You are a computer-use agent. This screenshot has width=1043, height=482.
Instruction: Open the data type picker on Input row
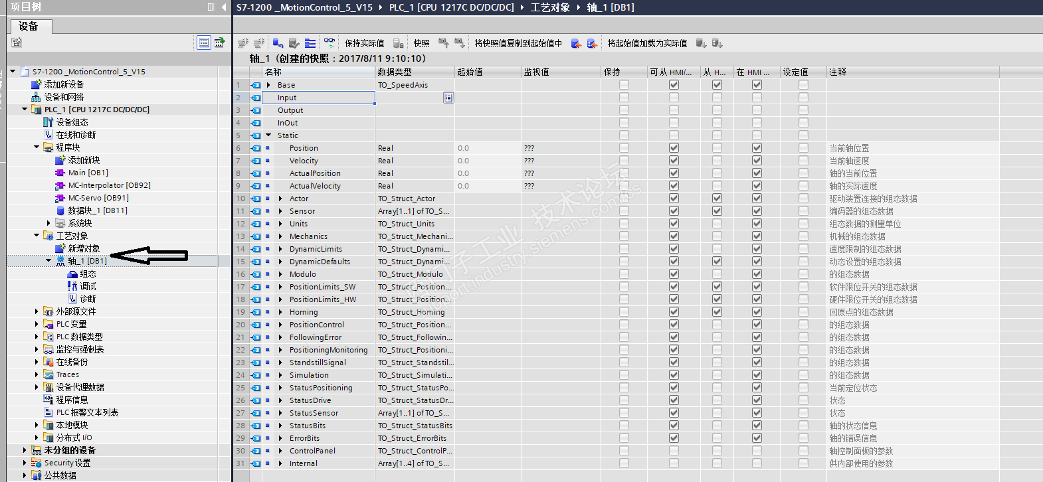click(x=448, y=98)
